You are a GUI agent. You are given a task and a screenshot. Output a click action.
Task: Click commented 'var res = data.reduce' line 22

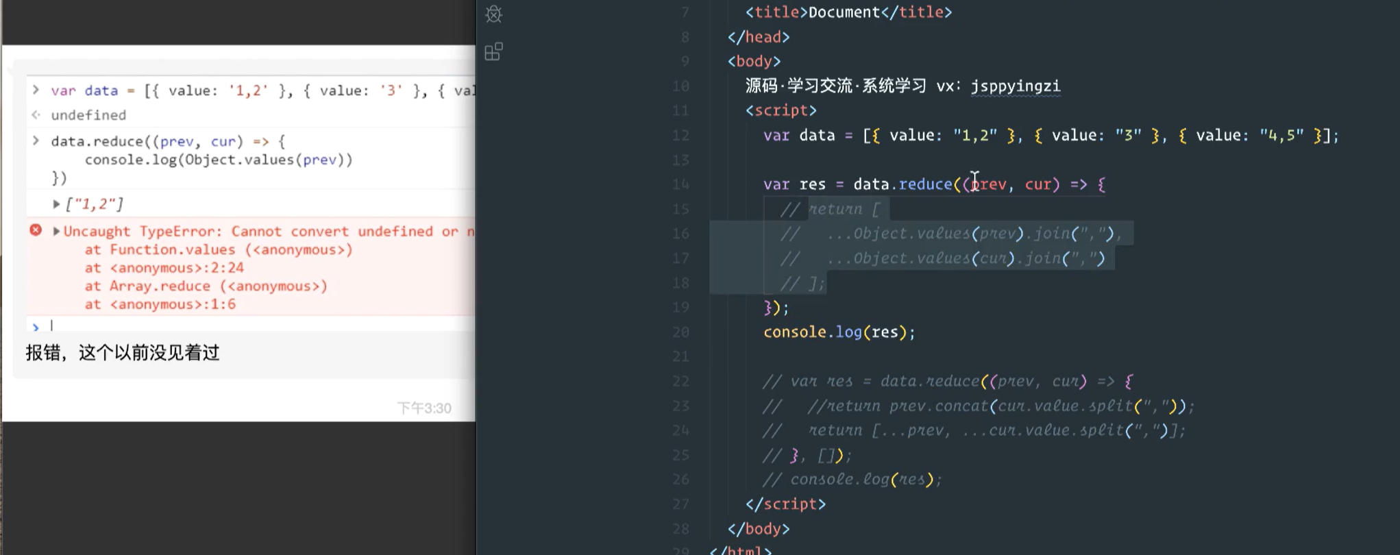948,382
